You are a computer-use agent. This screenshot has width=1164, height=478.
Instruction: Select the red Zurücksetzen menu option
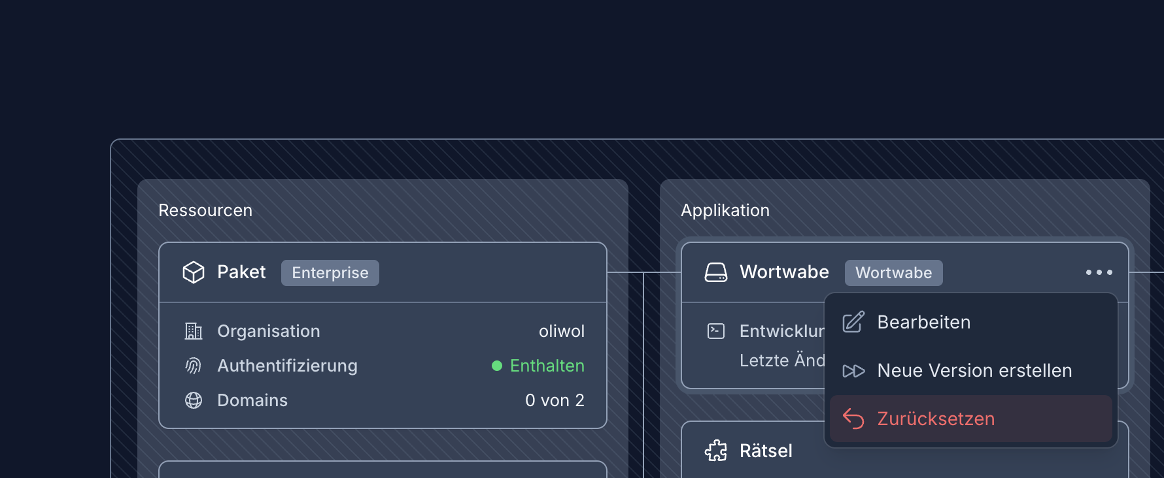coord(935,419)
